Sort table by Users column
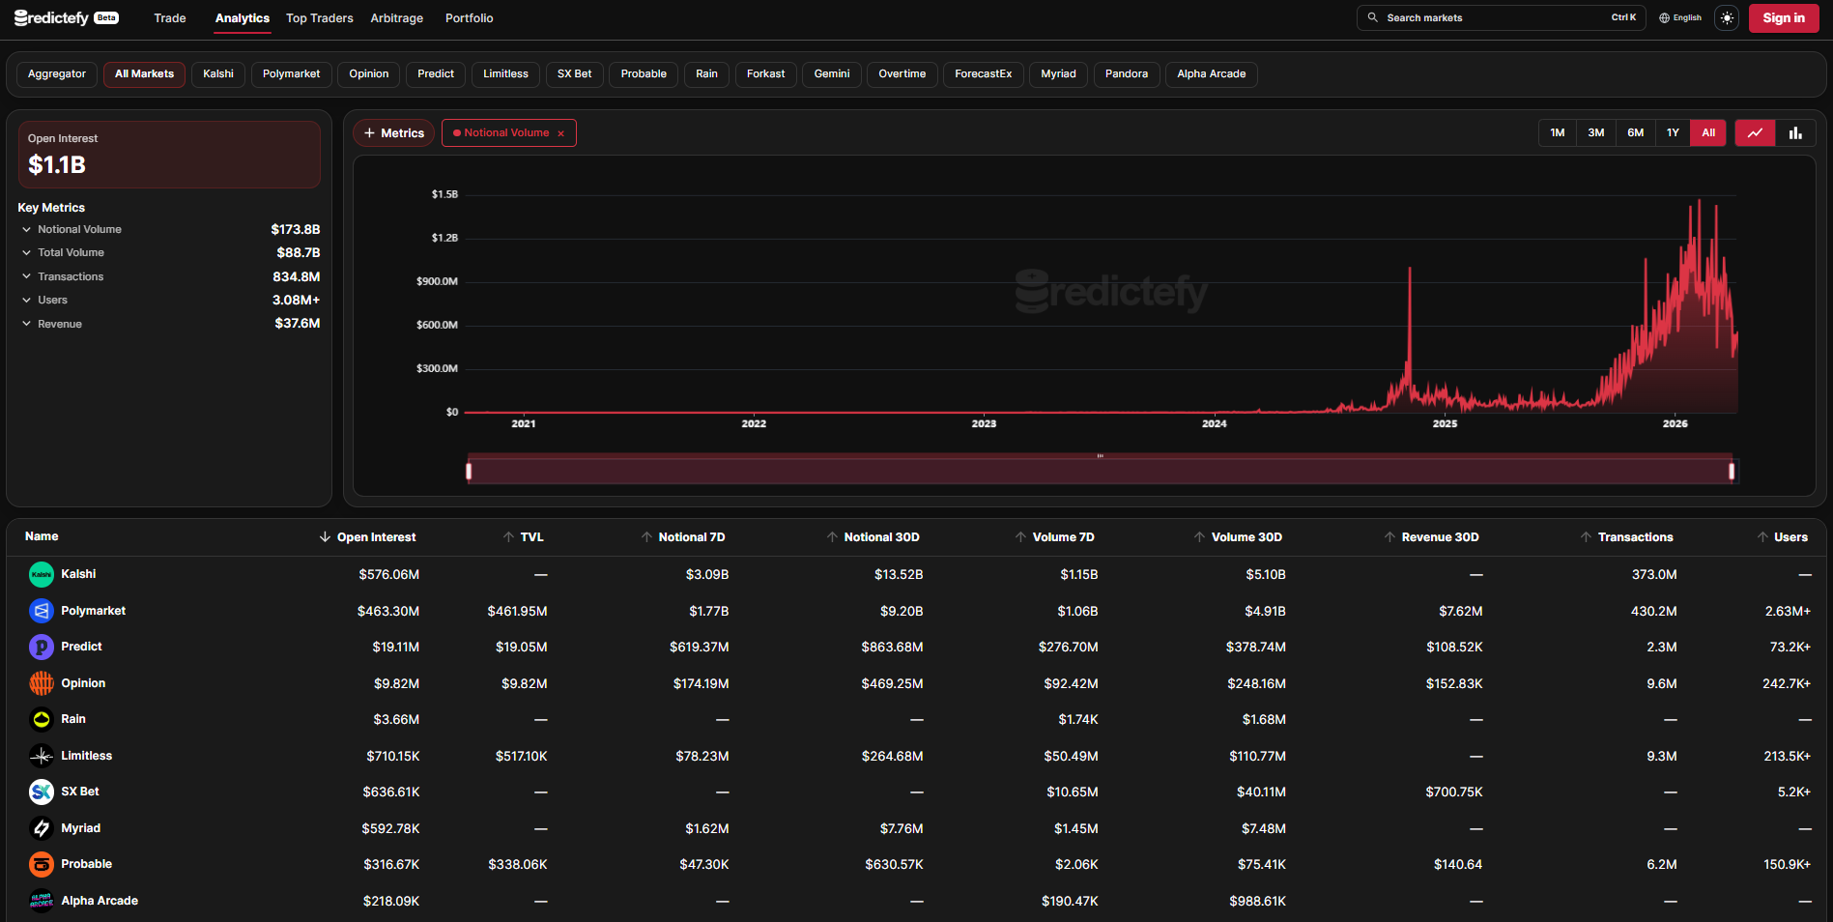The image size is (1833, 922). point(1782,537)
